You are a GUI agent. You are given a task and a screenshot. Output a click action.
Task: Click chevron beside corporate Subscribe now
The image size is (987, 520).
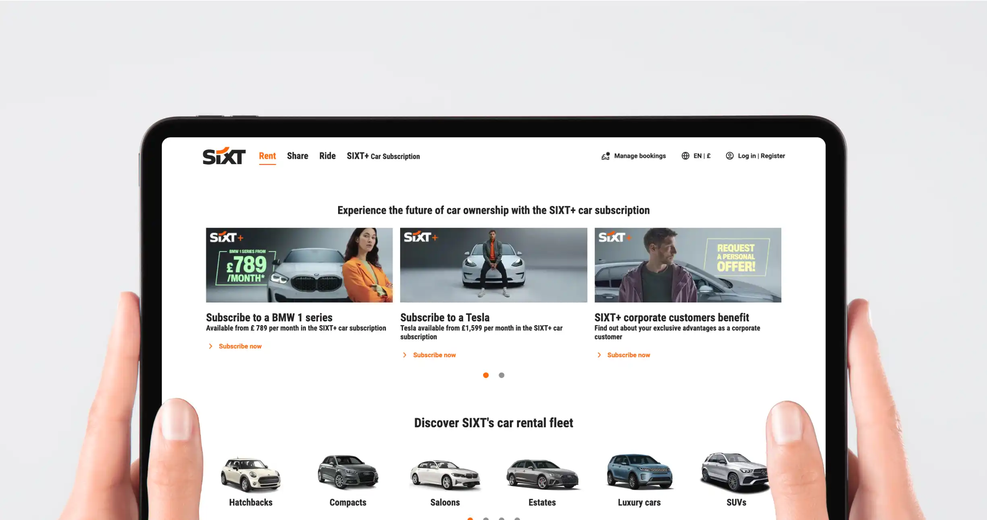click(x=599, y=355)
